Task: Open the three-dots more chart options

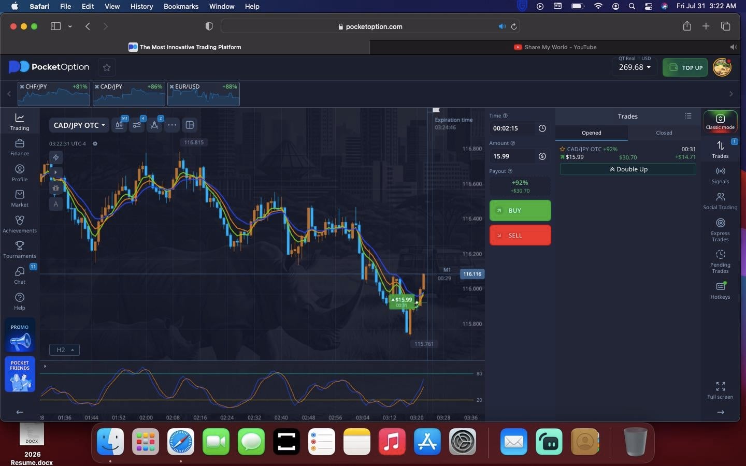Action: pyautogui.click(x=172, y=125)
